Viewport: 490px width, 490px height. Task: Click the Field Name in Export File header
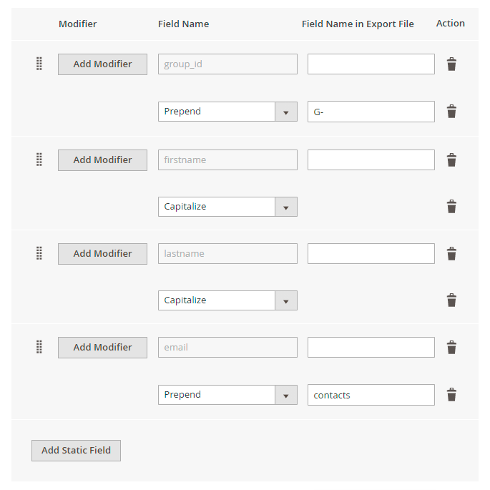tap(358, 24)
